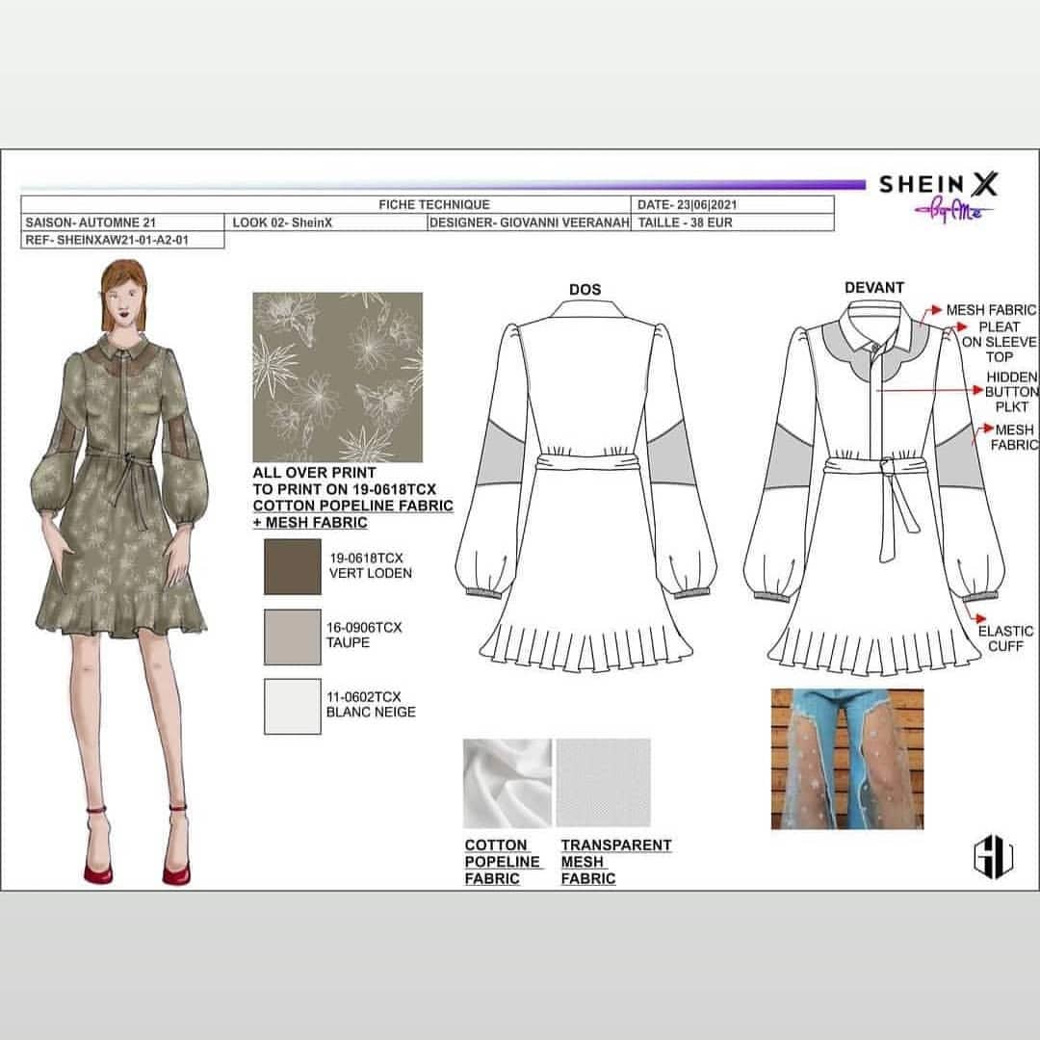1040x1040 pixels.
Task: Open the transparent mesh fabric sample image
Action: 604,783
